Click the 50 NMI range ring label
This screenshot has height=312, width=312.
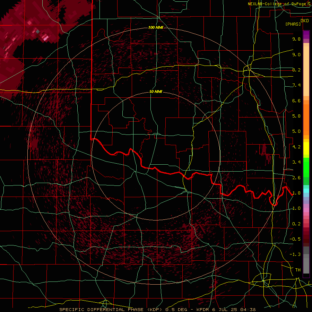[x=156, y=92]
